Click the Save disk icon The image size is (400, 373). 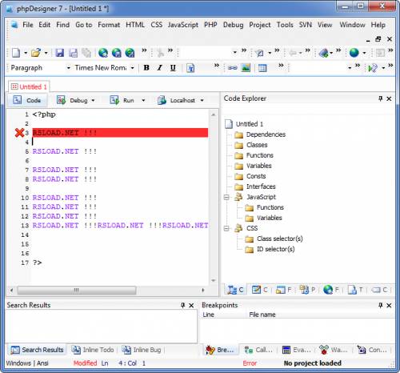(x=59, y=53)
